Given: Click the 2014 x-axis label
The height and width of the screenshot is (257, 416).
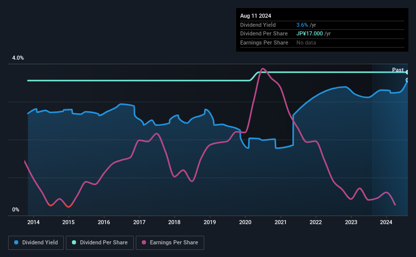Looking at the screenshot, I should click(x=33, y=222).
